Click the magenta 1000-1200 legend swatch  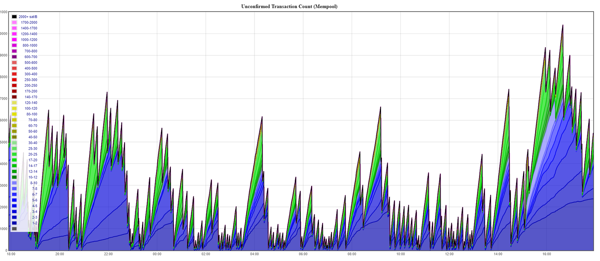(x=14, y=40)
